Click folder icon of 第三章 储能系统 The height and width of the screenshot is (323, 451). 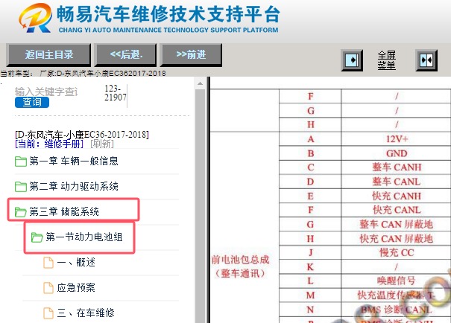[20, 211]
